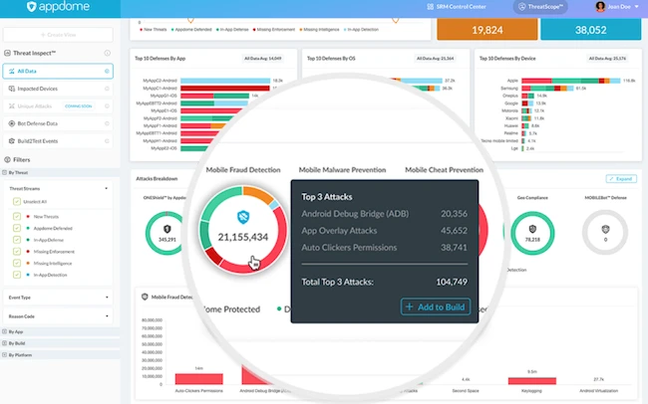The height and width of the screenshot is (404, 648).
Task: Click the Impacted Devices icon
Action: click(12, 89)
